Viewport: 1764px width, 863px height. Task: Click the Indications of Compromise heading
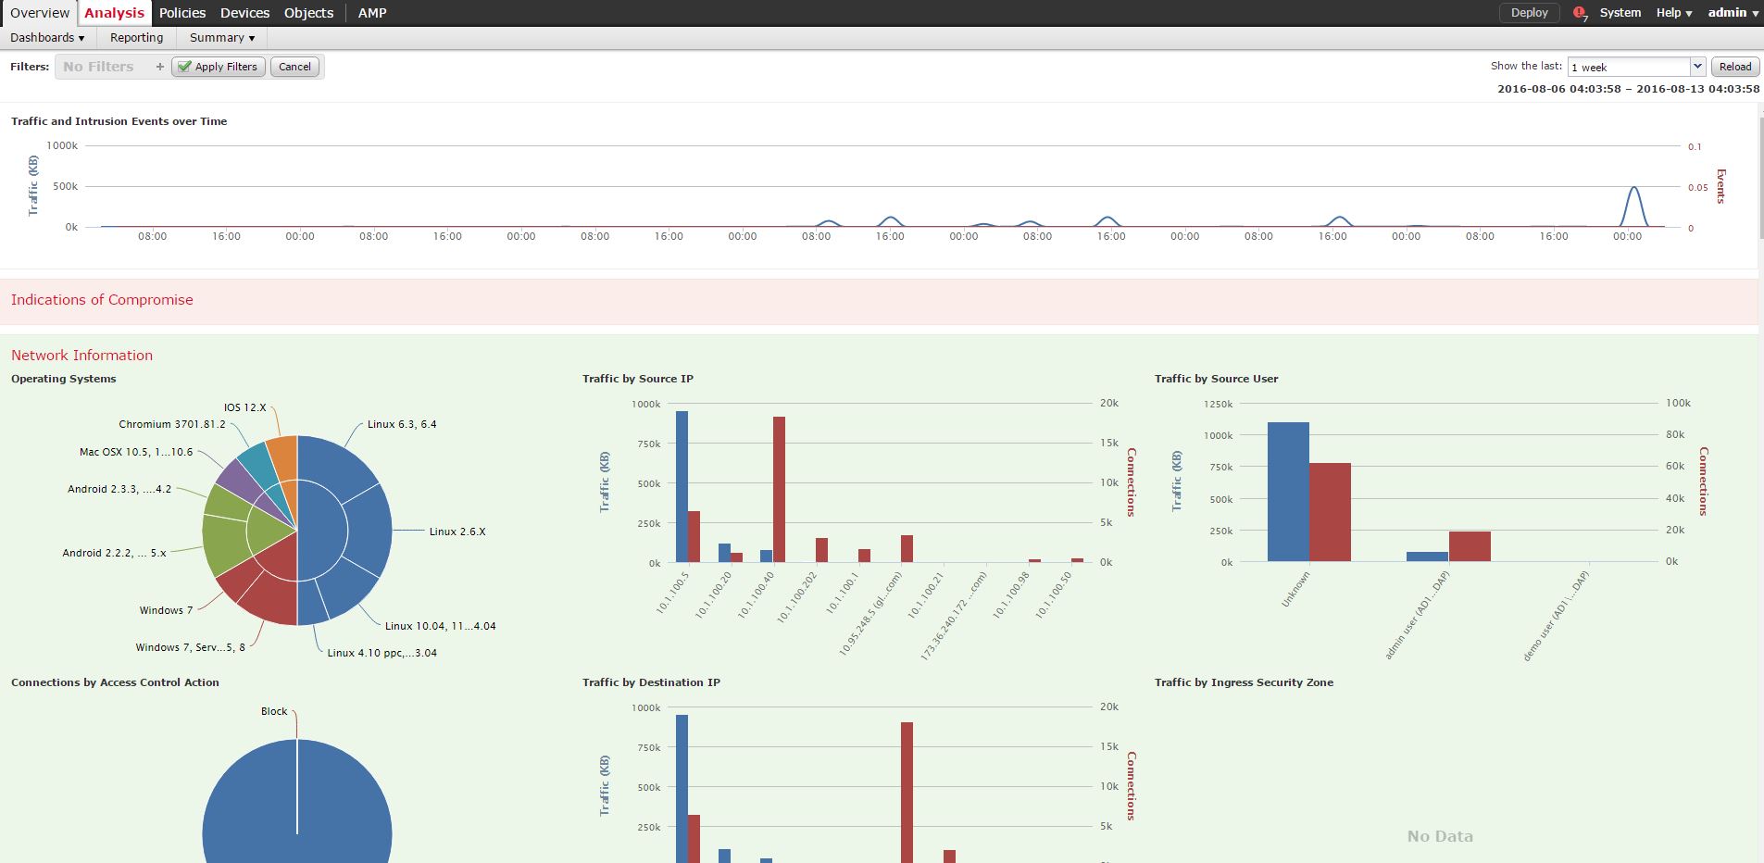[102, 300]
